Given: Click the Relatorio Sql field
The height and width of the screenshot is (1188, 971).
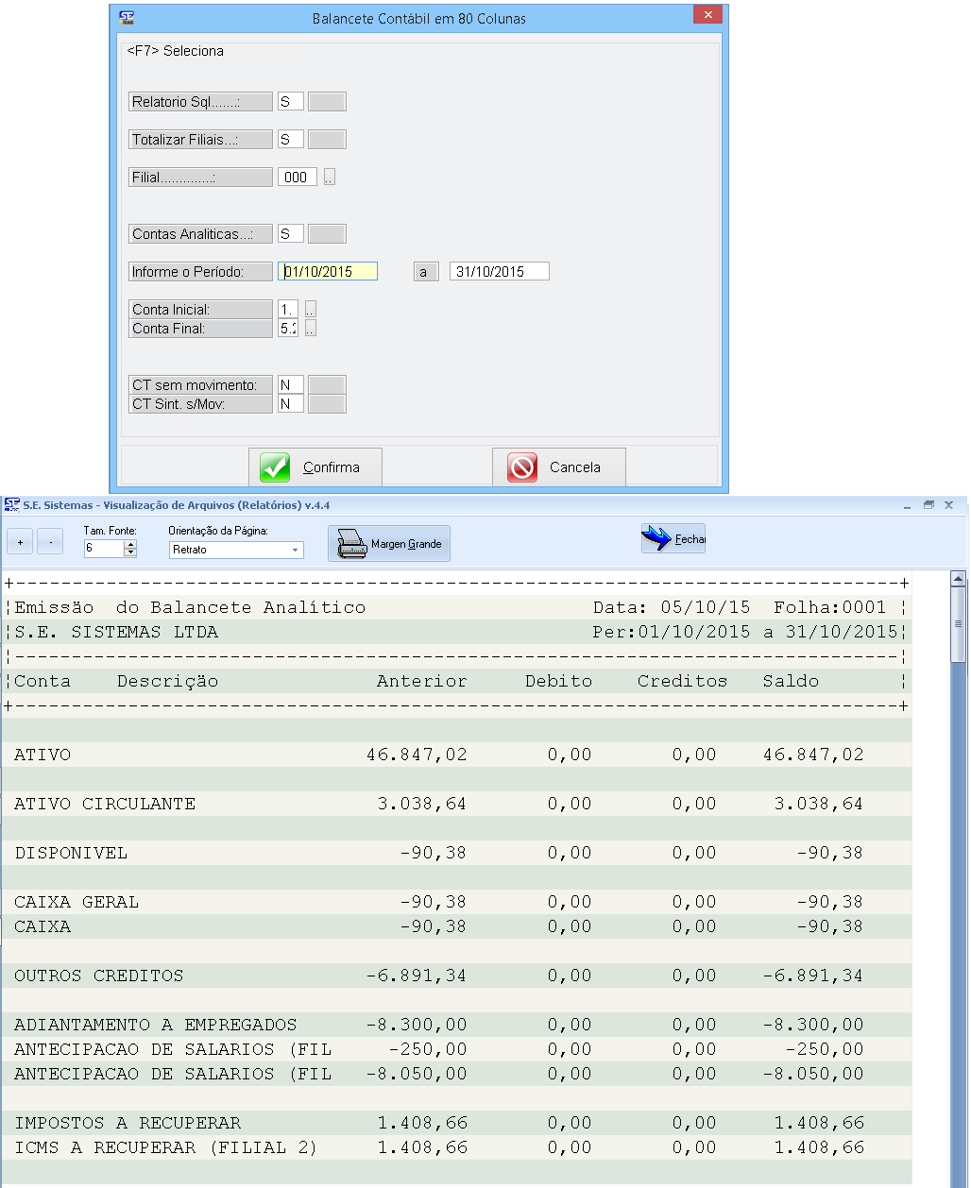Looking at the screenshot, I should click(290, 102).
